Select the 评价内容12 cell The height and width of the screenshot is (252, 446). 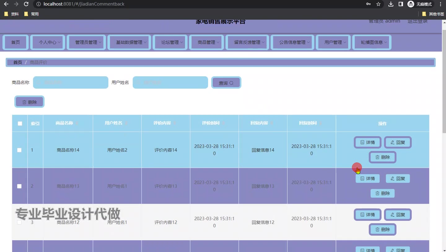pyautogui.click(x=166, y=222)
